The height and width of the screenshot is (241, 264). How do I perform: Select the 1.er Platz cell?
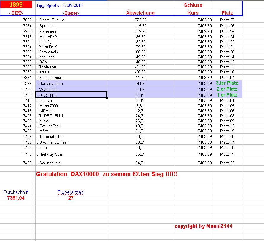click(227, 95)
